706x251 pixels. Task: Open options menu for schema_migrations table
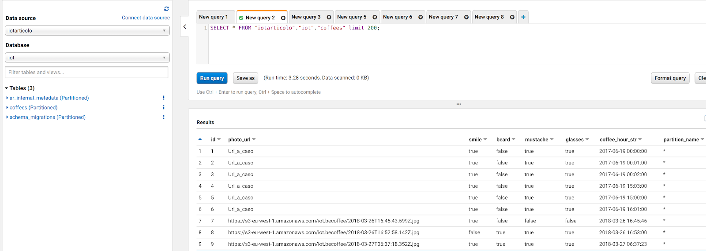pos(164,117)
